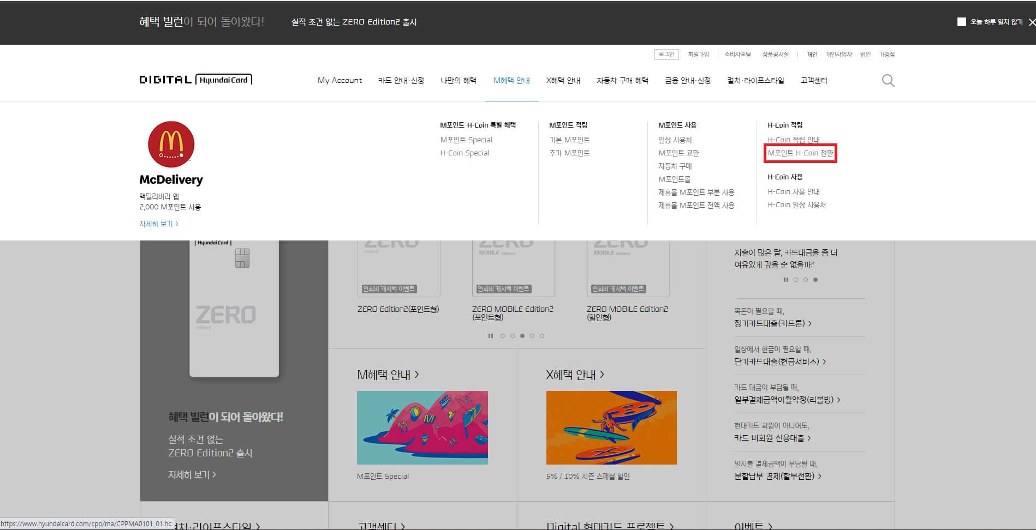This screenshot has height=530, width=1036.
Task: Open the M혜택 안내 section heading
Action: (388, 375)
